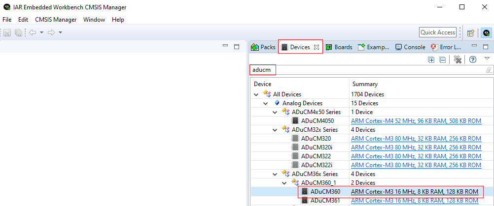
Task: Close the Devices tab
Action: click(317, 47)
